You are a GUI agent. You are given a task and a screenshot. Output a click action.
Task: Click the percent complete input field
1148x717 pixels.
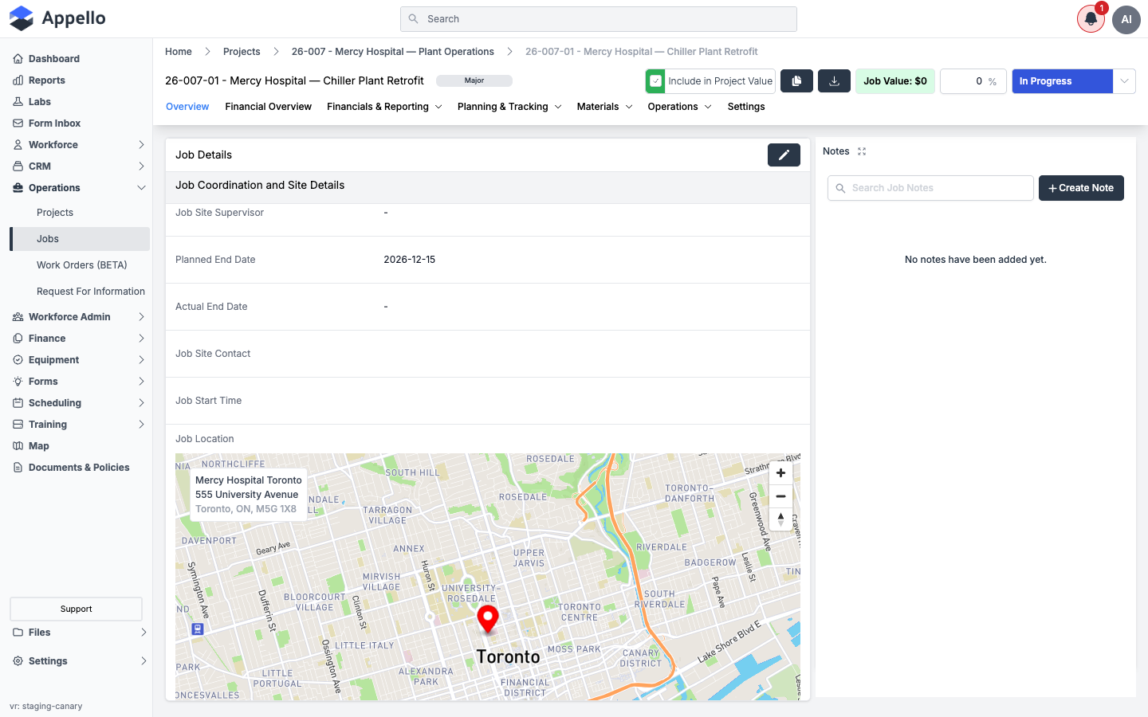point(973,81)
